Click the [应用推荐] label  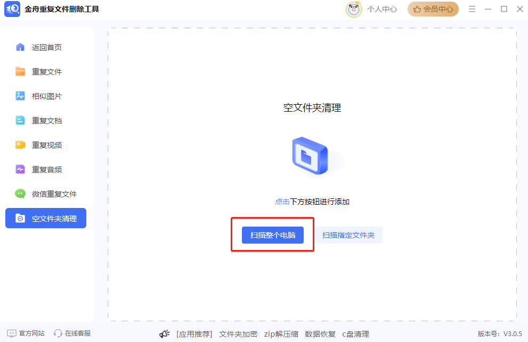(x=194, y=334)
